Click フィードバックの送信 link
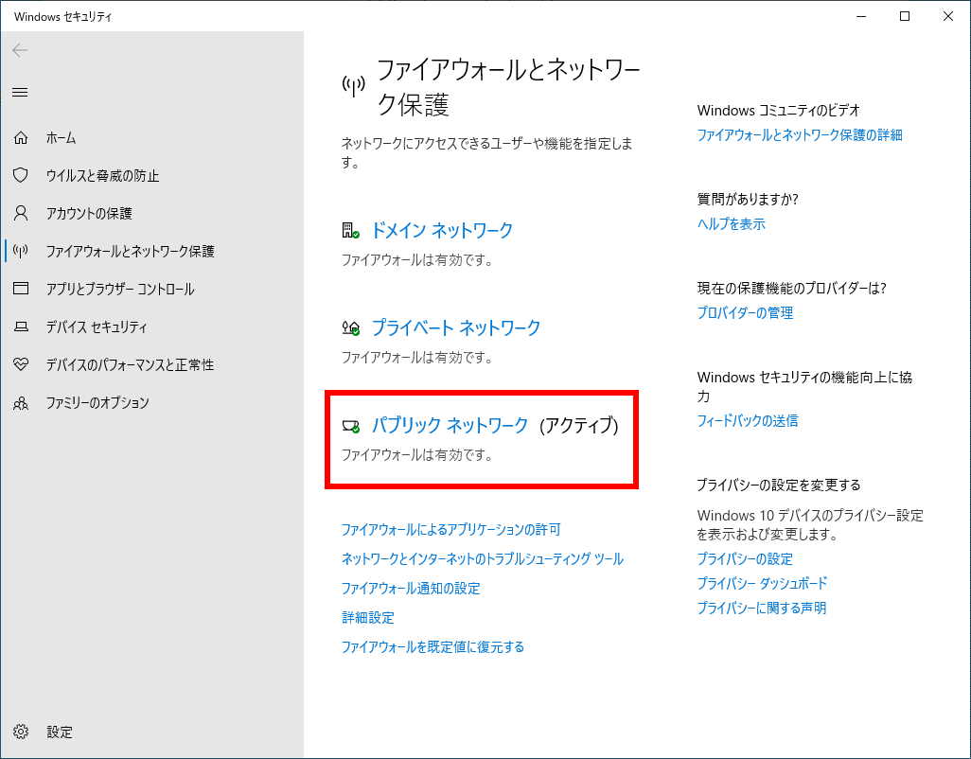 [748, 421]
